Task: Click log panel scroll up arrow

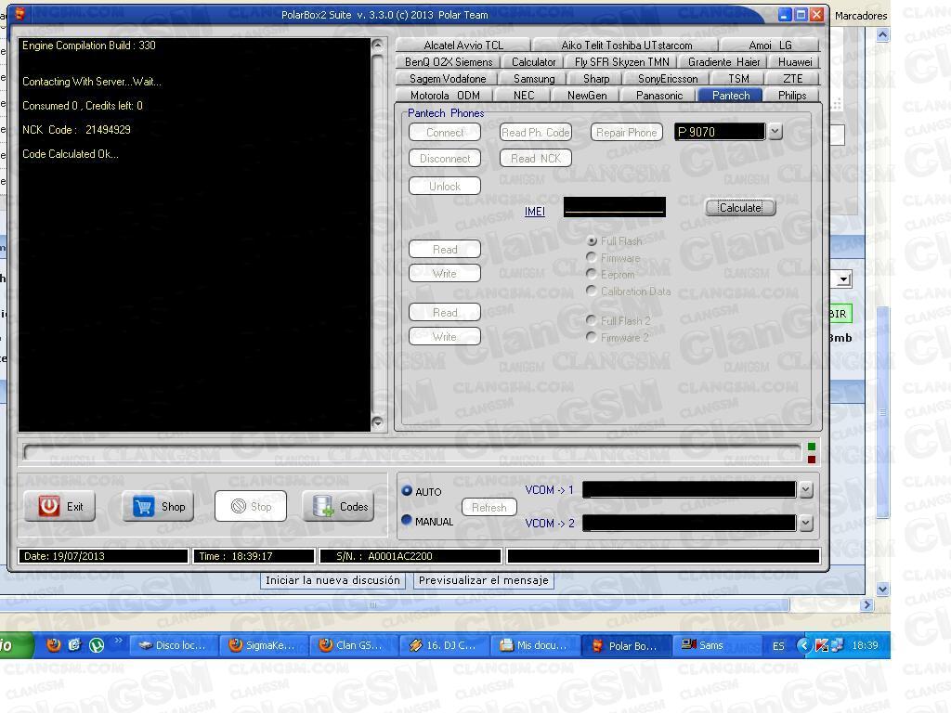Action: [377, 45]
